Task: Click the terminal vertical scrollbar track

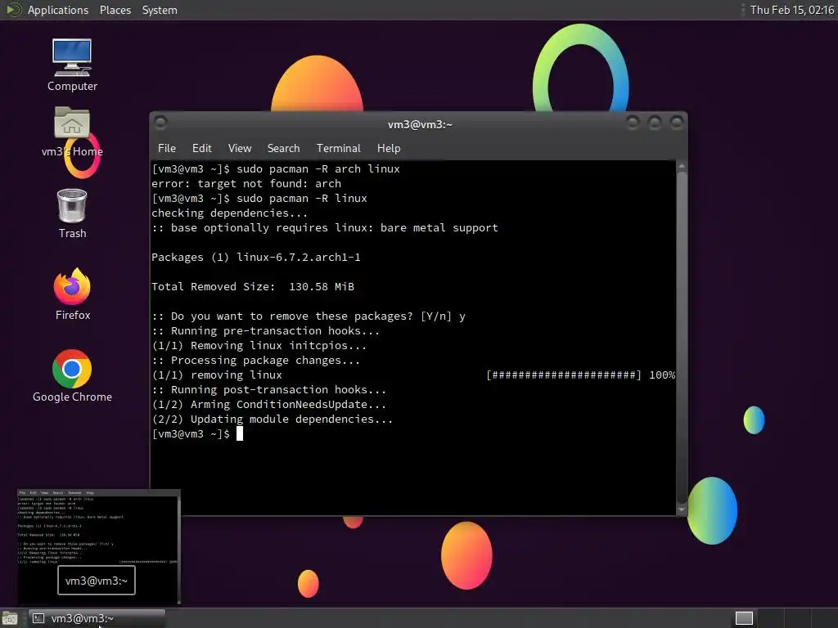Action: point(682,338)
